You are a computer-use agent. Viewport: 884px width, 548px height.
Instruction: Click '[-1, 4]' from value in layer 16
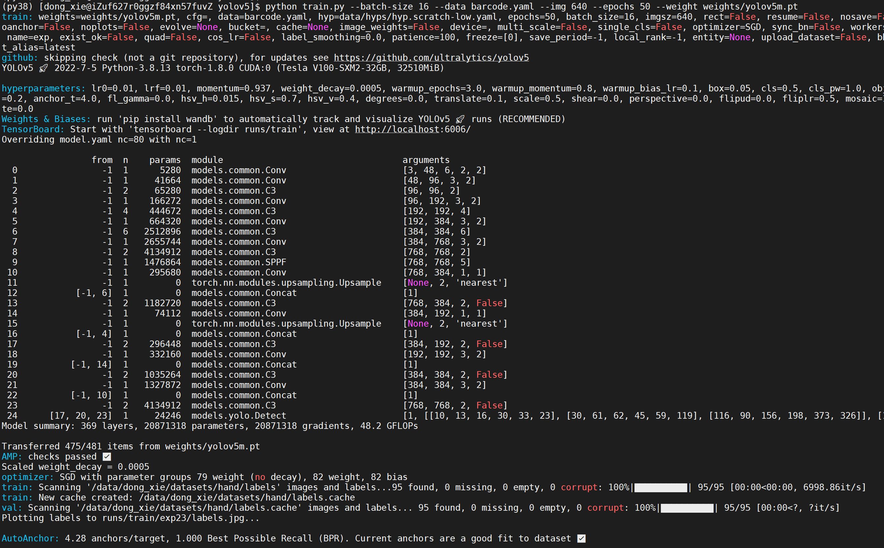94,334
